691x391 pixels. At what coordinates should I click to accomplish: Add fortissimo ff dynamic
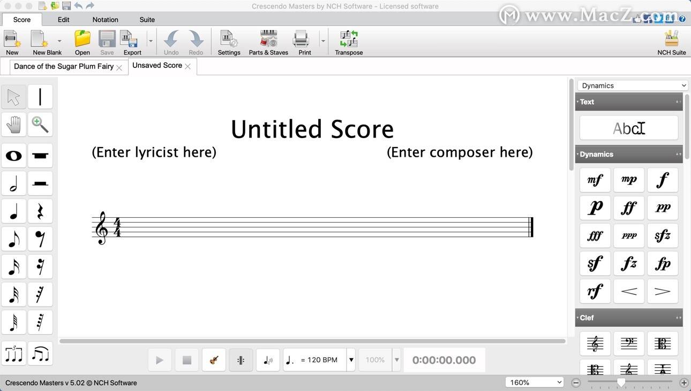pos(629,208)
